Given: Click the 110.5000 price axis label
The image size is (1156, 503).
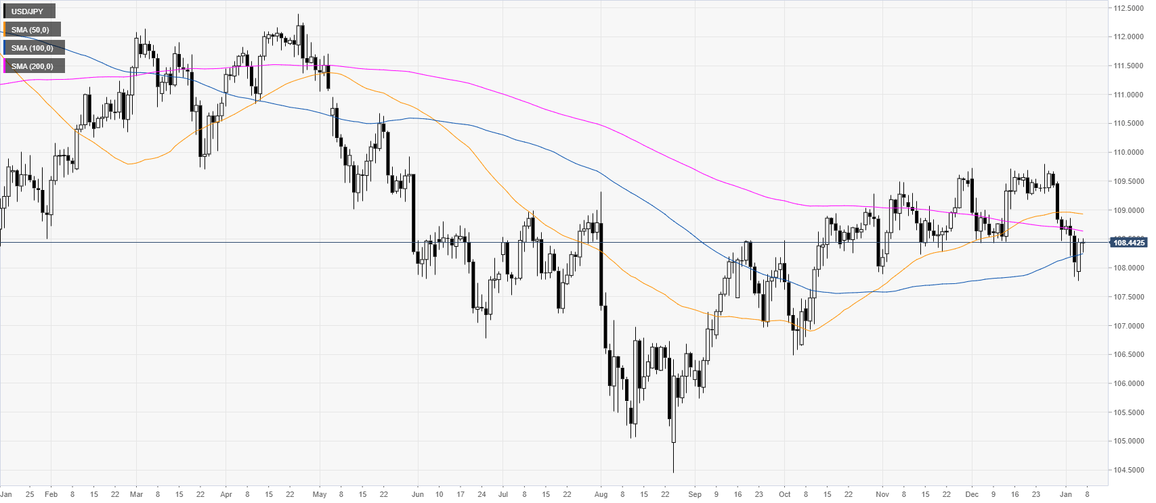Looking at the screenshot, I should click(x=1129, y=124).
